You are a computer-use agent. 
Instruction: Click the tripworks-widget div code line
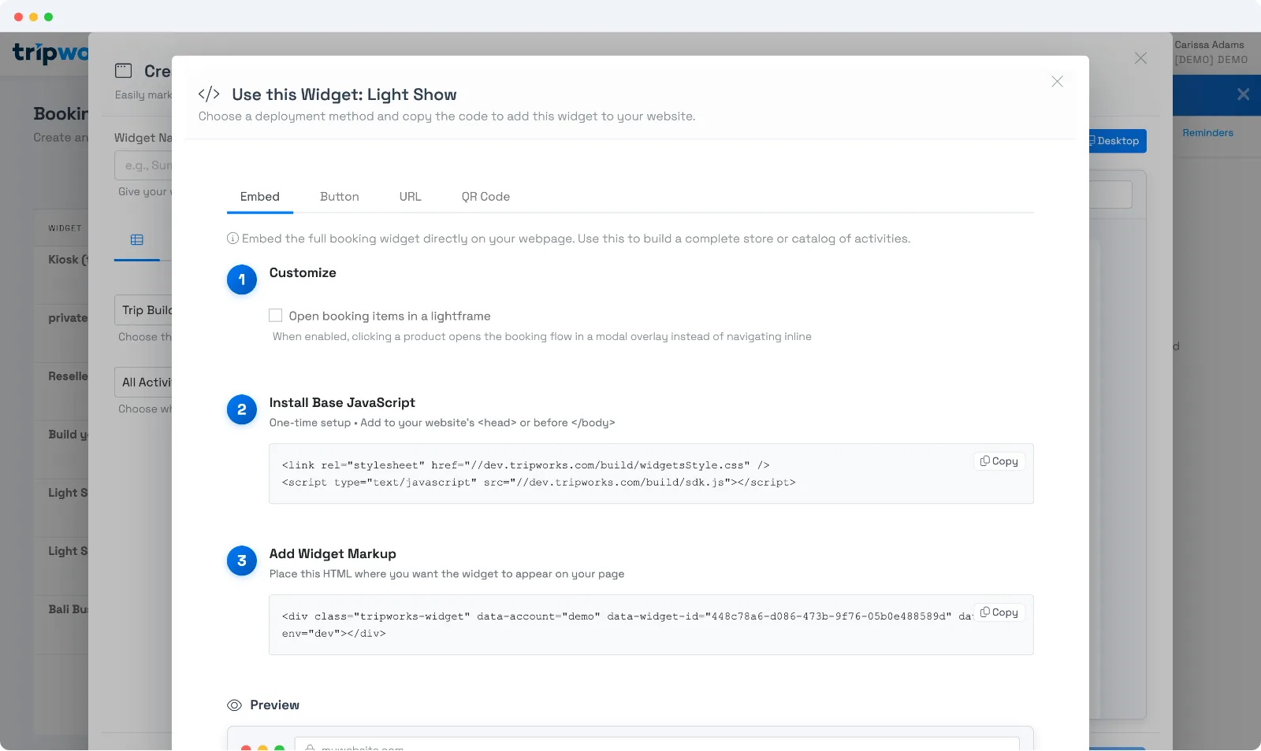(627, 625)
